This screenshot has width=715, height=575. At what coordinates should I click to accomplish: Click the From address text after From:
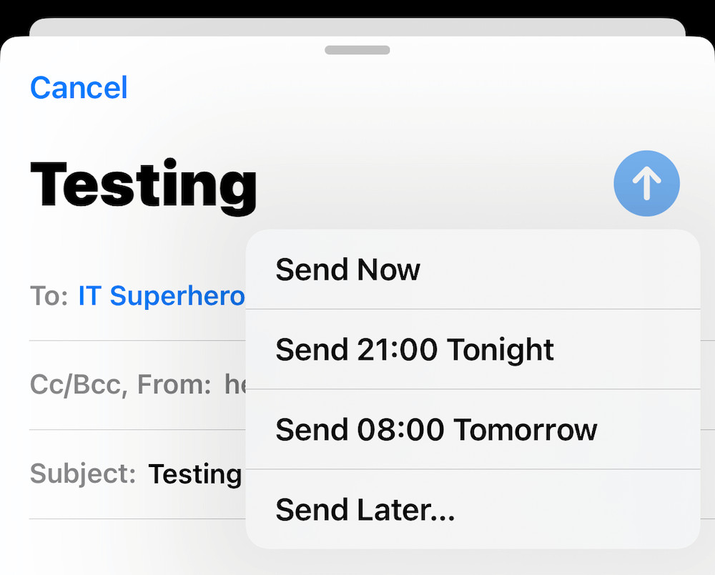pos(235,385)
